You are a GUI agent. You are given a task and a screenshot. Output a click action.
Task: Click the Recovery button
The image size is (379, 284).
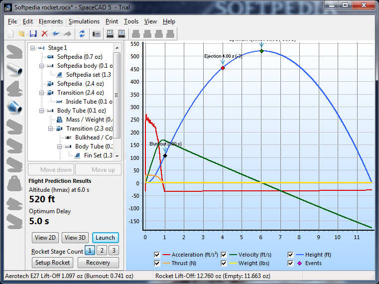pyautogui.click(x=98, y=263)
